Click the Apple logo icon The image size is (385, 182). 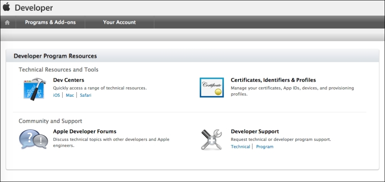(7, 7)
